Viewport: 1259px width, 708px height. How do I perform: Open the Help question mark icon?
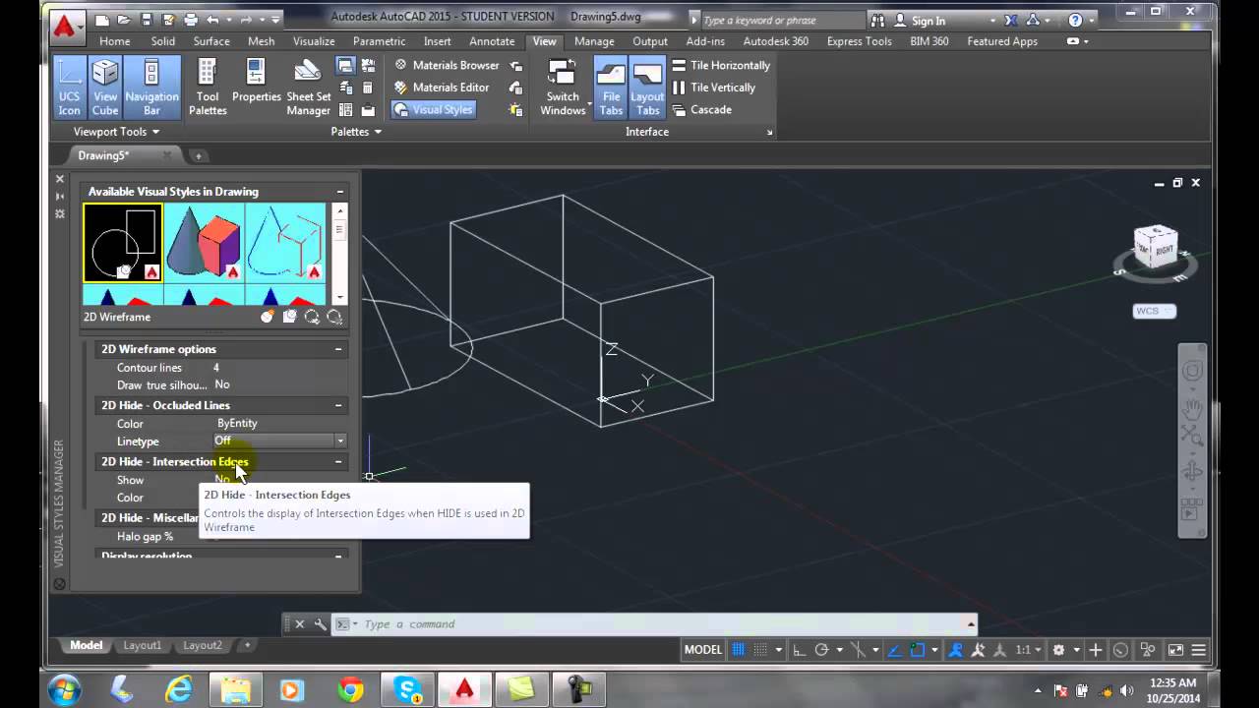tap(1075, 20)
